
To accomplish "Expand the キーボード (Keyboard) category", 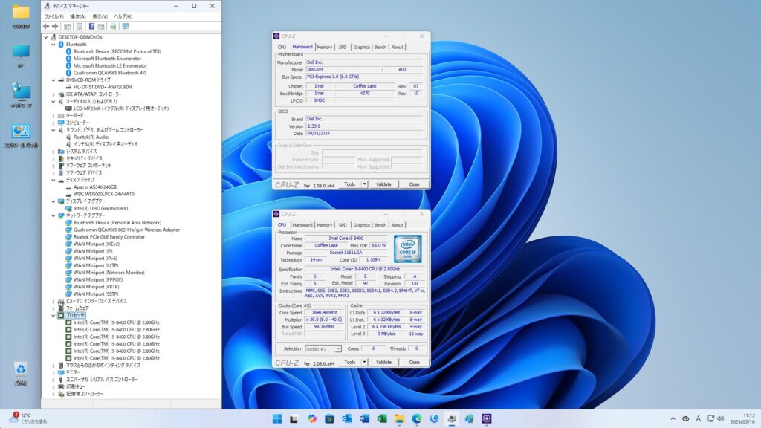I will (53, 115).
